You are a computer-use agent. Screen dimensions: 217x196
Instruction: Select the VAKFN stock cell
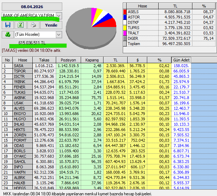[23, 172]
